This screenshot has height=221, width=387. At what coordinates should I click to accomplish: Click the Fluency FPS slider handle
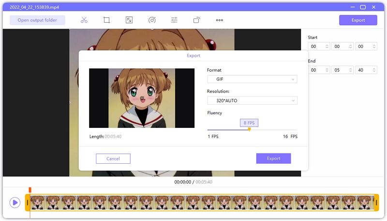[x=249, y=129]
